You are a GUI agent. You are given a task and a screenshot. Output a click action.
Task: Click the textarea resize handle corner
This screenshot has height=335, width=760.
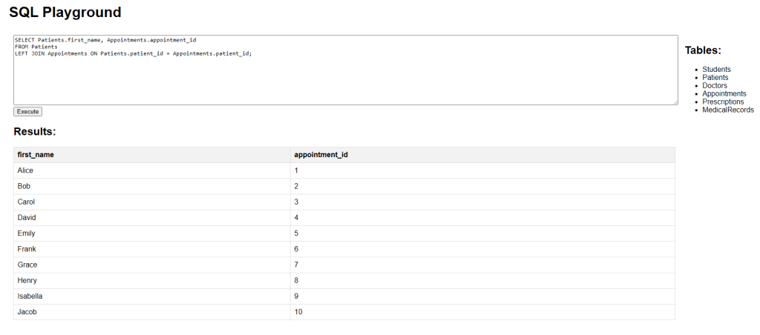click(675, 102)
